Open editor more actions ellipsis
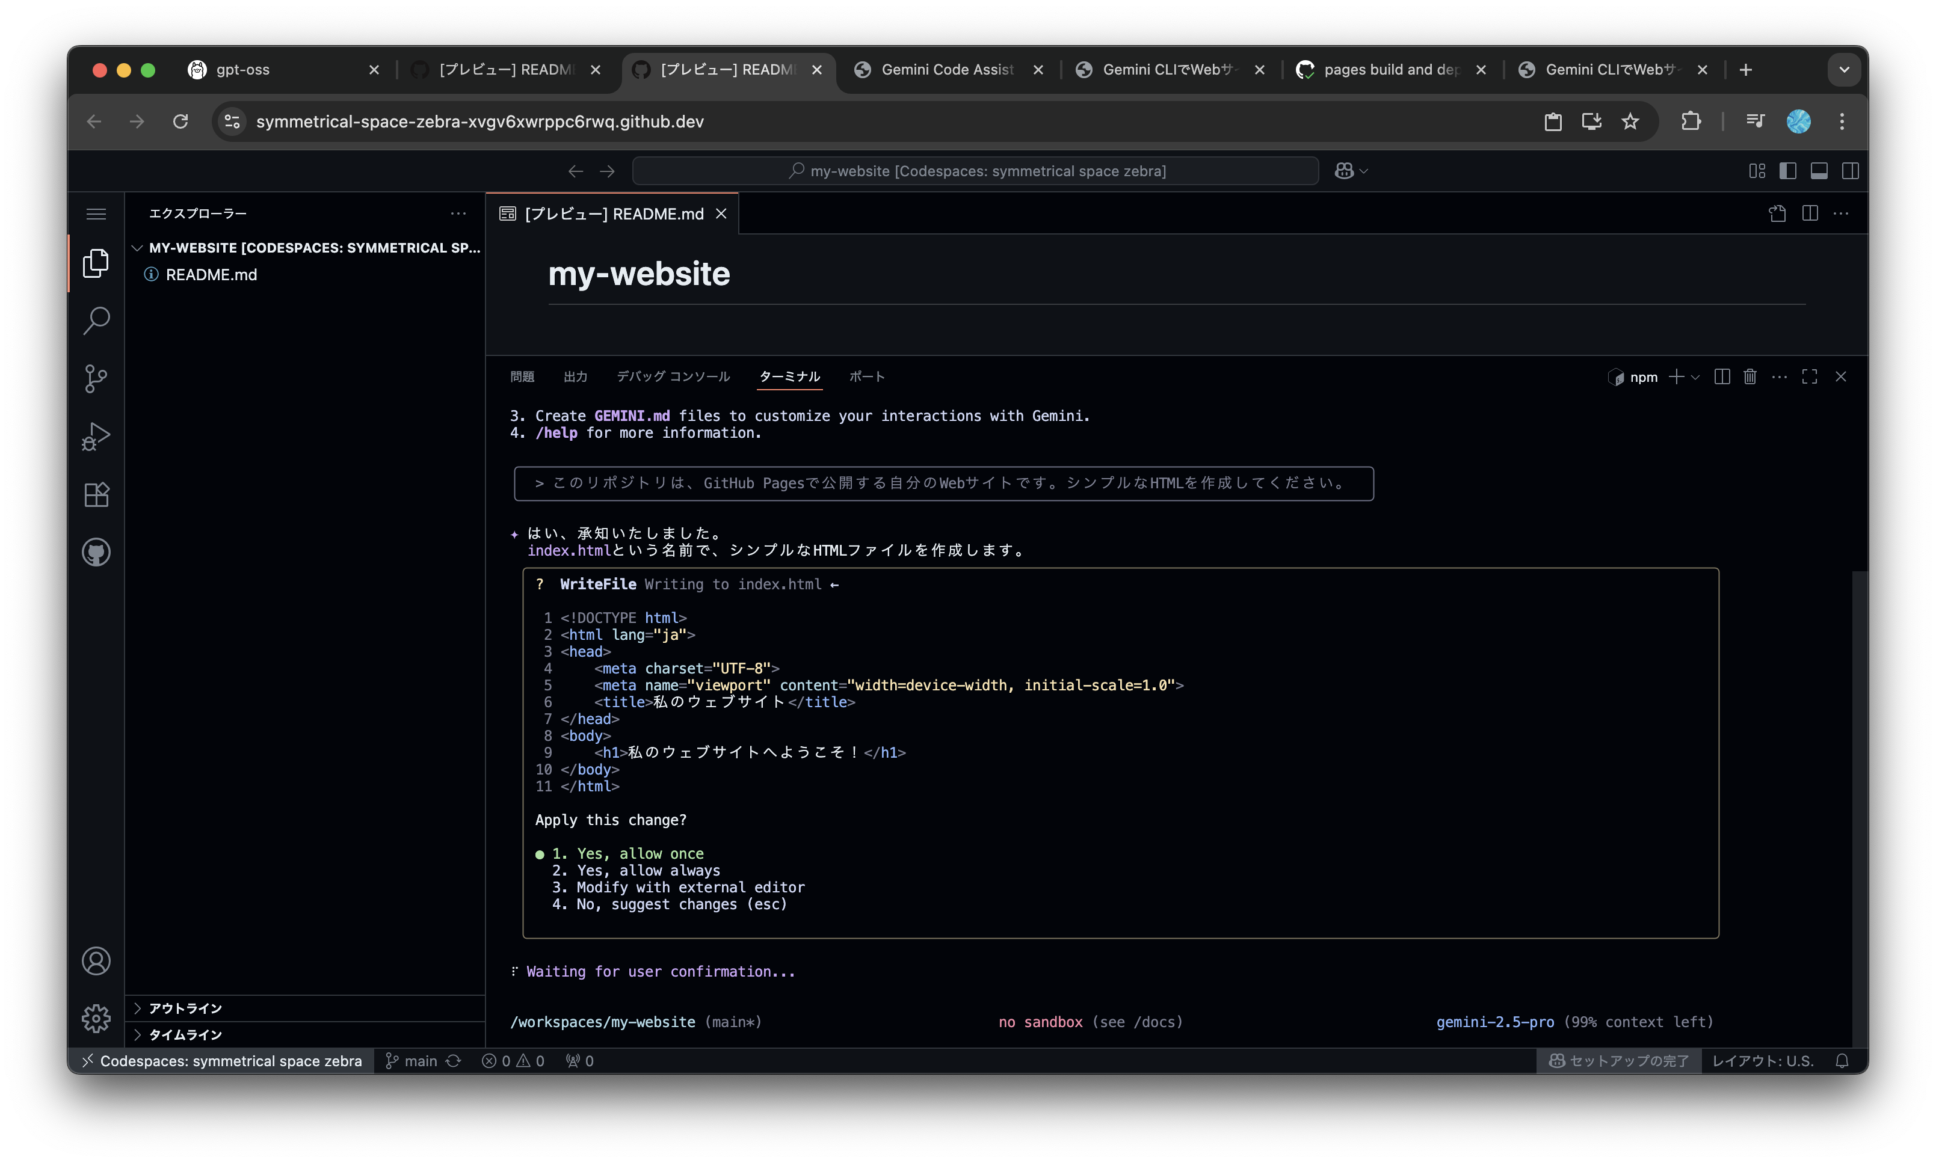The height and width of the screenshot is (1163, 1936). coord(1841,213)
